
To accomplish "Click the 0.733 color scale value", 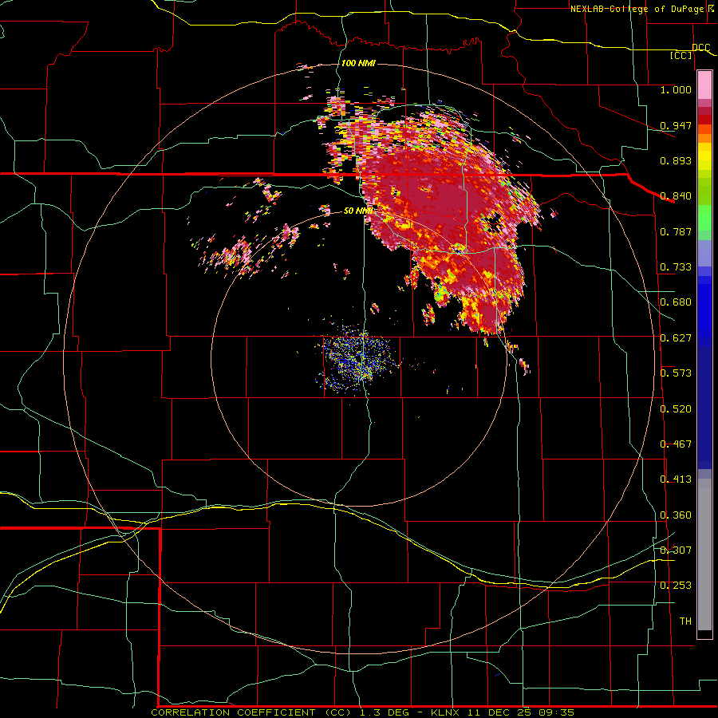I will (x=676, y=267).
